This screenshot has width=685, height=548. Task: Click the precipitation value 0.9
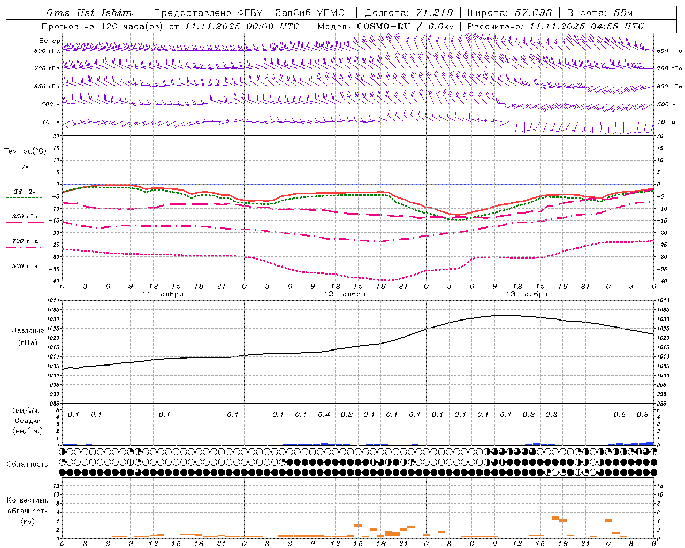643,415
